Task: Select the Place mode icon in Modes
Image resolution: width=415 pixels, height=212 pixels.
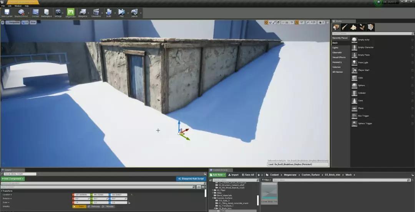Action: [x=336, y=27]
